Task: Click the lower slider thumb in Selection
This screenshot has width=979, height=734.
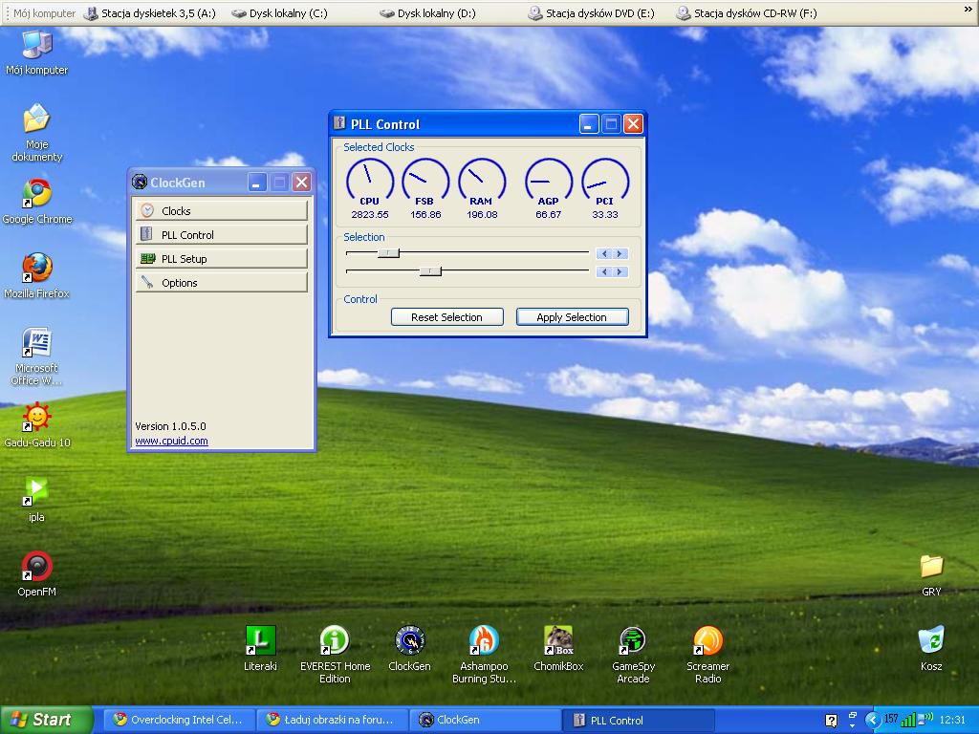Action: (430, 271)
